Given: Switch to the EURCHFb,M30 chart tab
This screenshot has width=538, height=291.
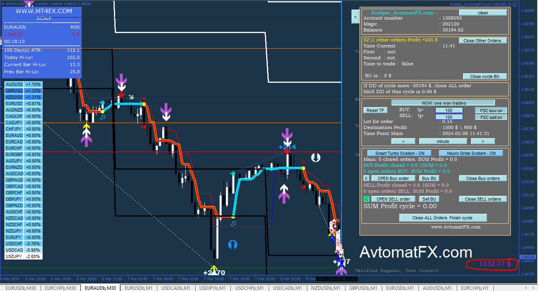Looking at the screenshot, I should tap(60, 288).
